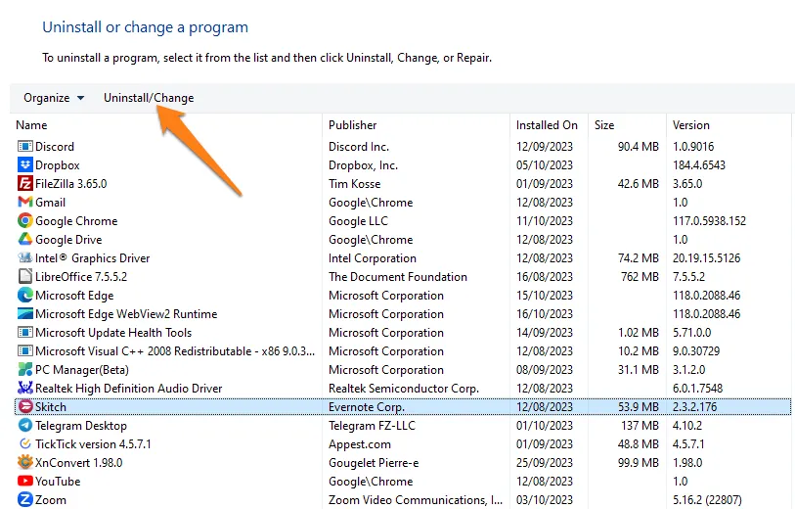Click the Dropbox icon in list
795x509 pixels.
click(x=24, y=164)
